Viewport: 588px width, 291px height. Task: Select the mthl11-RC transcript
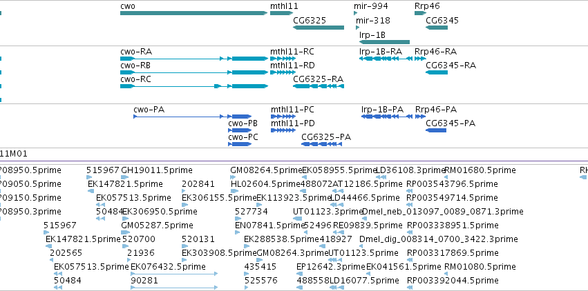coord(283,59)
